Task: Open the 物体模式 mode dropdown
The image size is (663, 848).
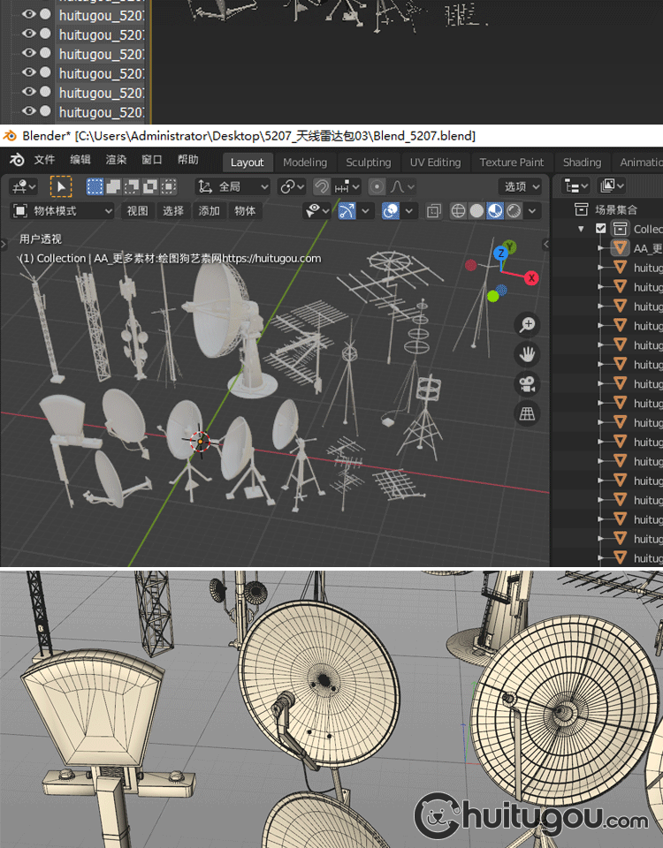Action: (x=62, y=211)
